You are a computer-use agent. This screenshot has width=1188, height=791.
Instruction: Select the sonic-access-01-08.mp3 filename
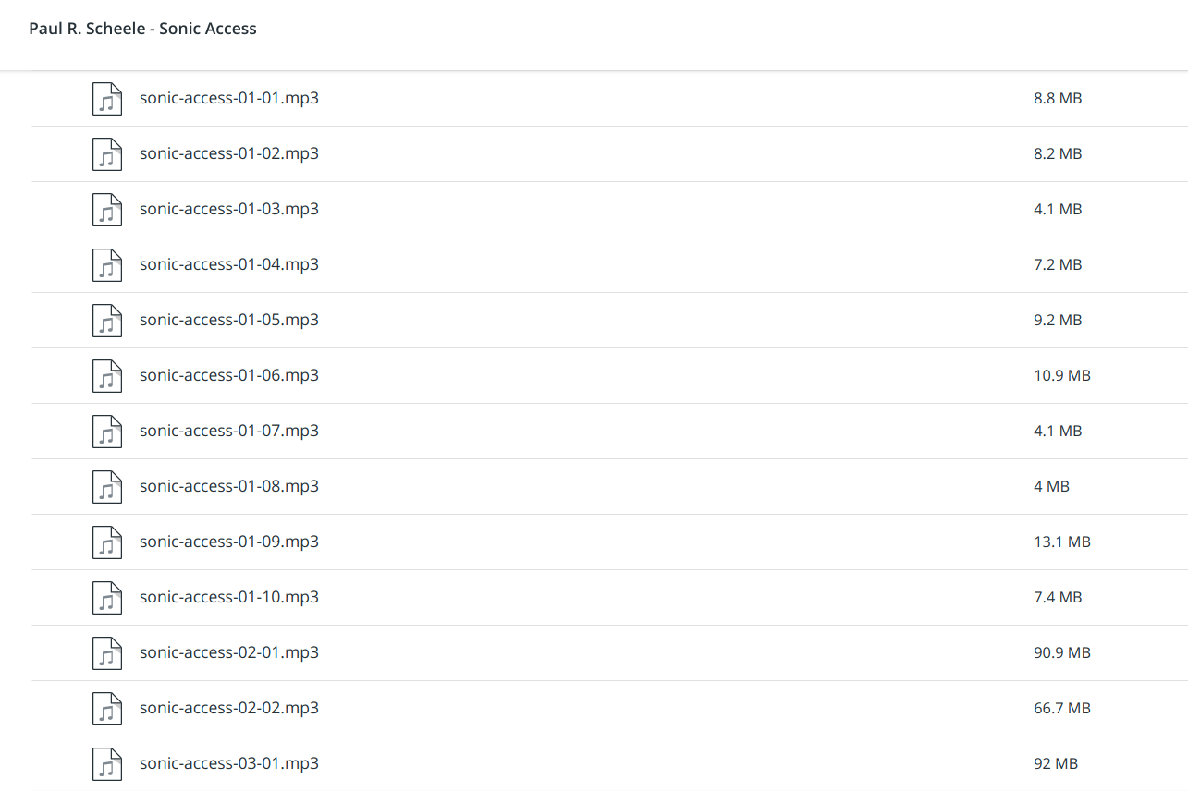click(229, 486)
